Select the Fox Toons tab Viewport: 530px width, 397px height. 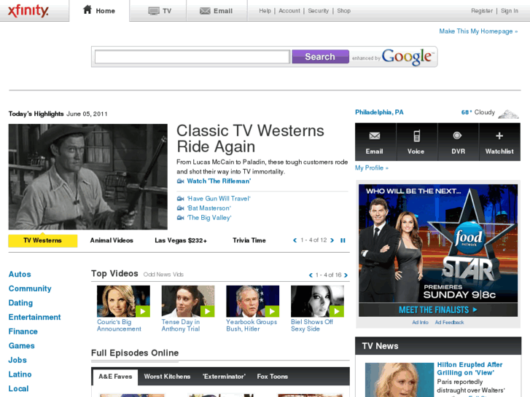273,377
